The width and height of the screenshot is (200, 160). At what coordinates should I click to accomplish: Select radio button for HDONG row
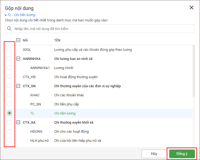tap(9, 131)
